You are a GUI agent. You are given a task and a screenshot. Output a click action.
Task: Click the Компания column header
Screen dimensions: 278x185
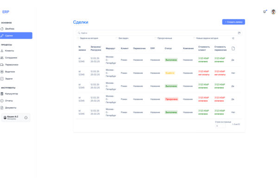188,49
